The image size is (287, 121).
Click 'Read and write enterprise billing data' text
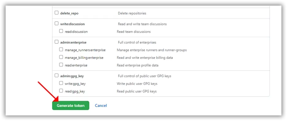coord(145,58)
